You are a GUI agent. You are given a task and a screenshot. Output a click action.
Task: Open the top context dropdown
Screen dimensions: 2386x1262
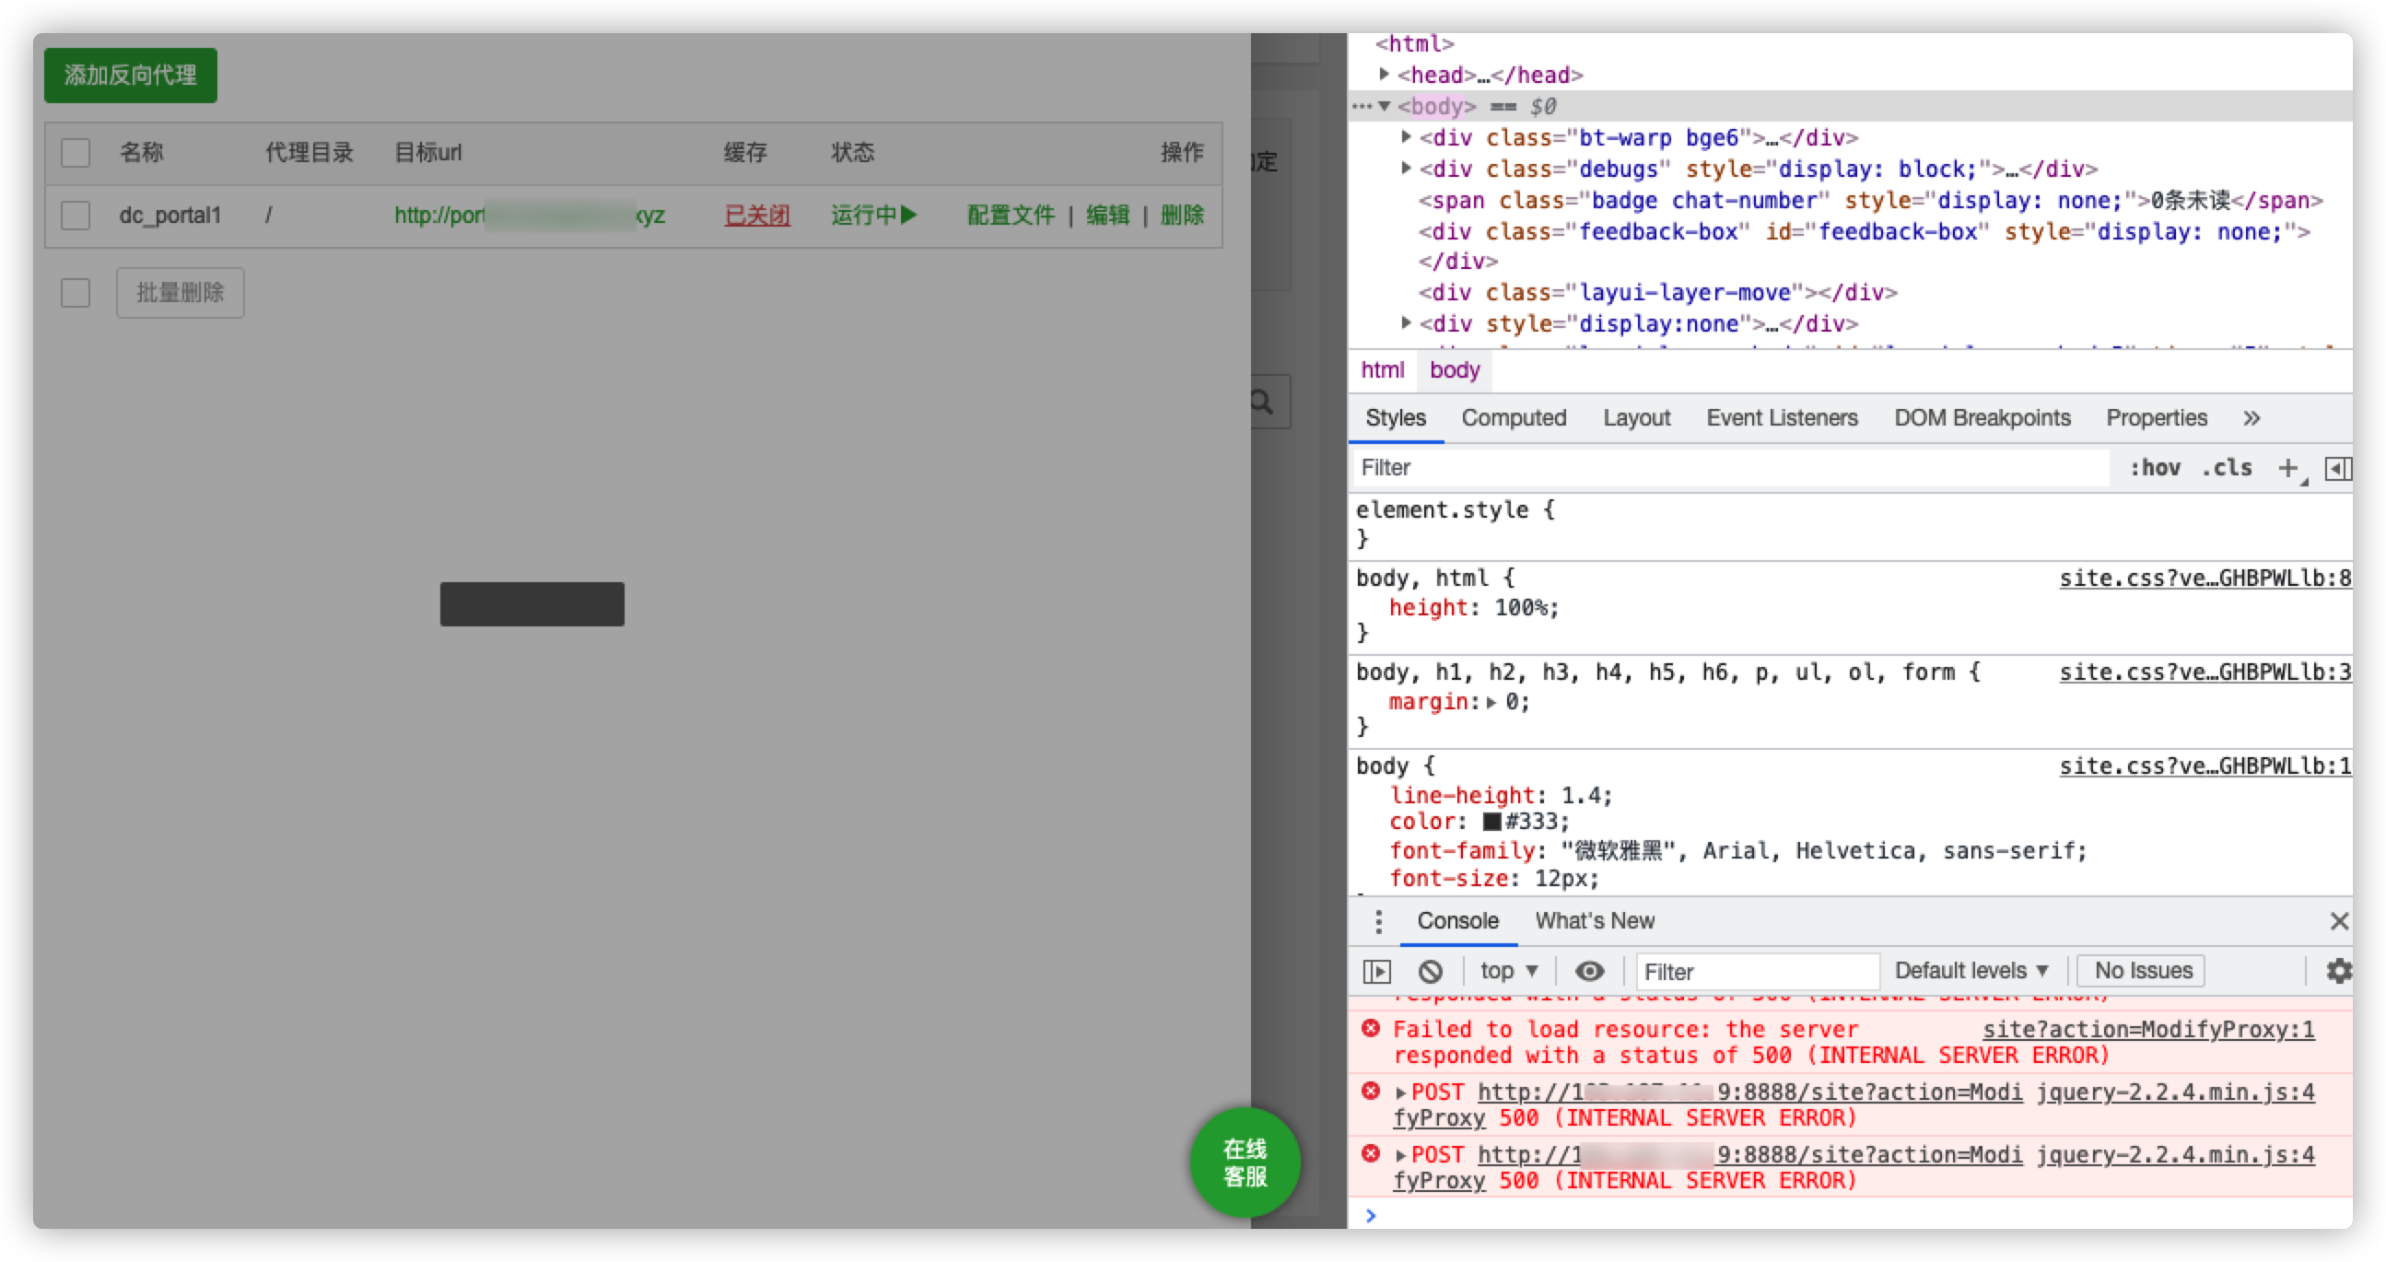pyautogui.click(x=1509, y=971)
